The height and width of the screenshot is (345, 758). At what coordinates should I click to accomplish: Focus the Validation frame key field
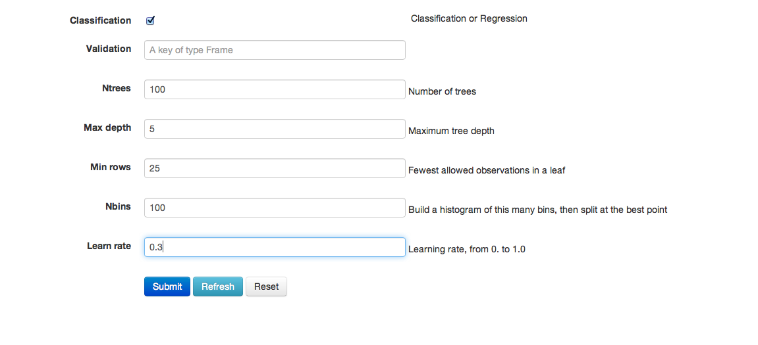(x=275, y=50)
